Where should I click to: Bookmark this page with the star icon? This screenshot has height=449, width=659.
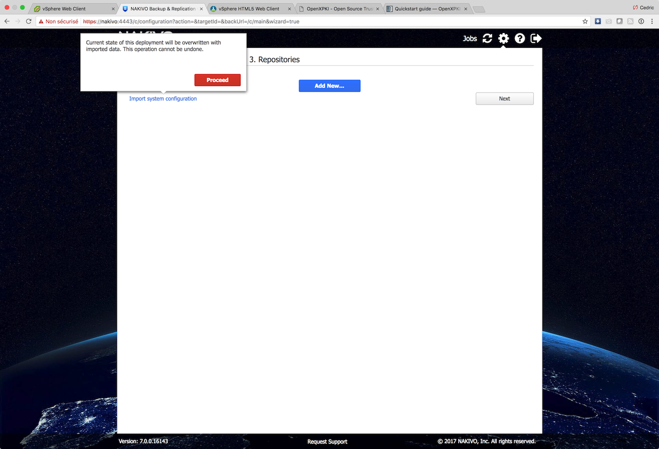(x=585, y=22)
